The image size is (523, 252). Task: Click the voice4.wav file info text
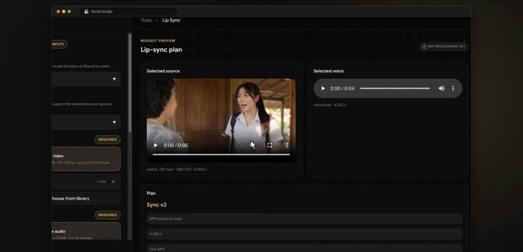330,105
